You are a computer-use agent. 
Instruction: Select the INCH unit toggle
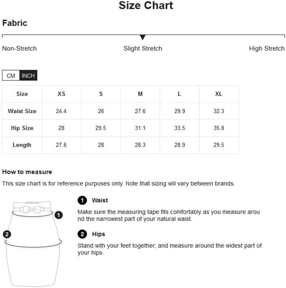pyautogui.click(x=28, y=75)
